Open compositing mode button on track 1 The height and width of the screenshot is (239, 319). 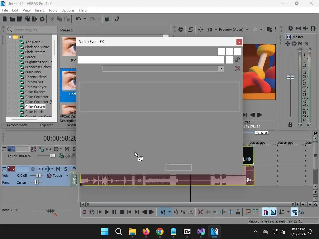61,156
